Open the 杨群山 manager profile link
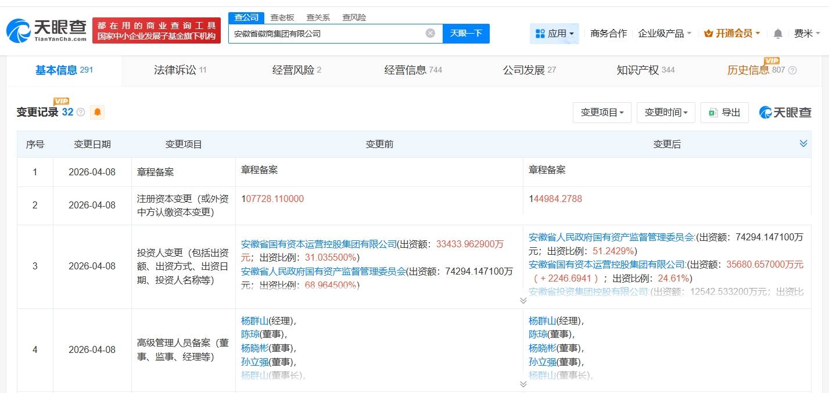The height and width of the screenshot is (393, 829). (256, 320)
